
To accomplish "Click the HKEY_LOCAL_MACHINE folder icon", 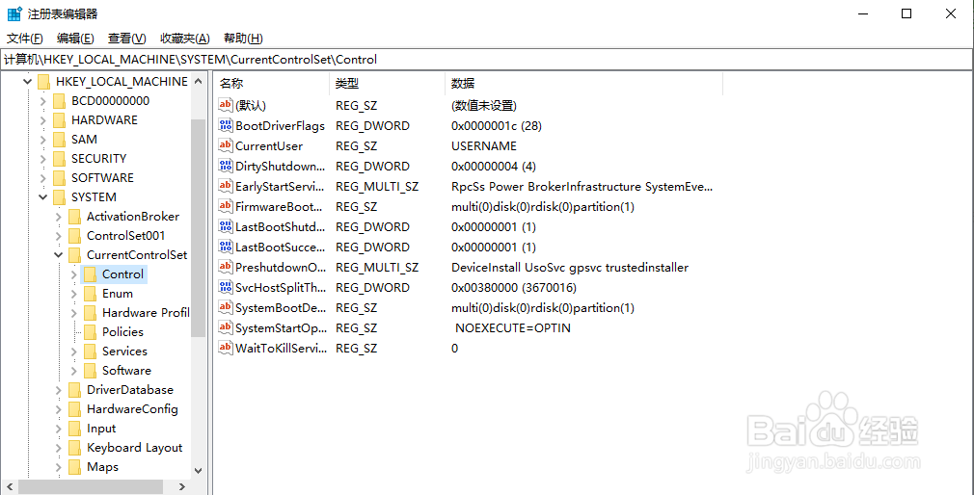I will pyautogui.click(x=43, y=81).
